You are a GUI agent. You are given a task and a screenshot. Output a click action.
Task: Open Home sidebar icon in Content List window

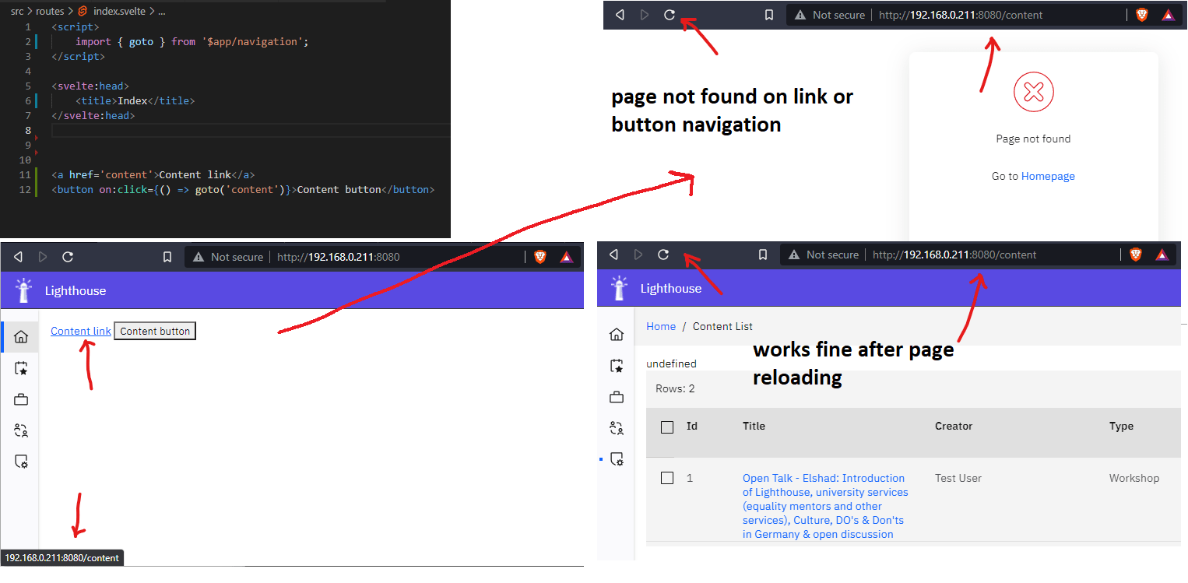coord(617,335)
